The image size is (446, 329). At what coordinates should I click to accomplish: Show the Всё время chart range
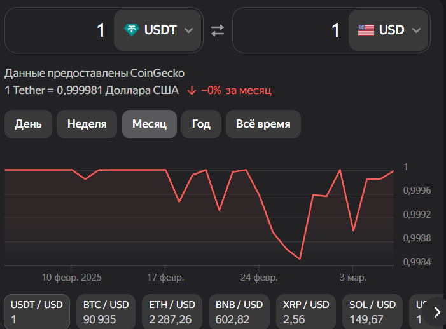click(x=263, y=124)
